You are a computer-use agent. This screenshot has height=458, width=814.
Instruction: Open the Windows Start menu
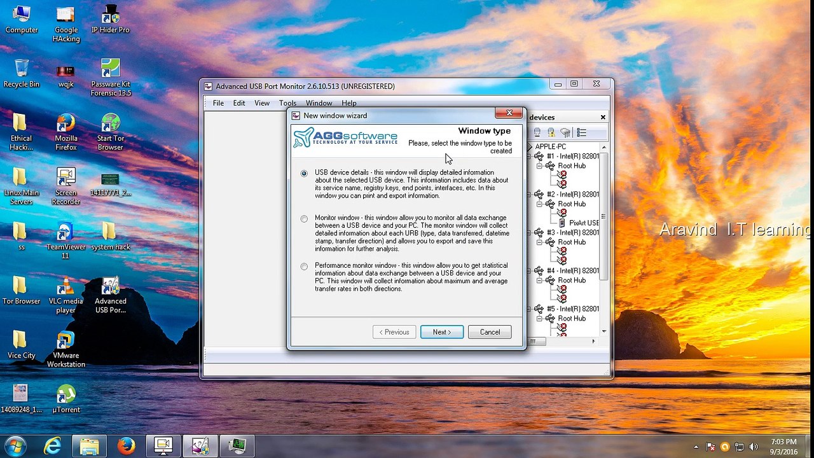(15, 447)
